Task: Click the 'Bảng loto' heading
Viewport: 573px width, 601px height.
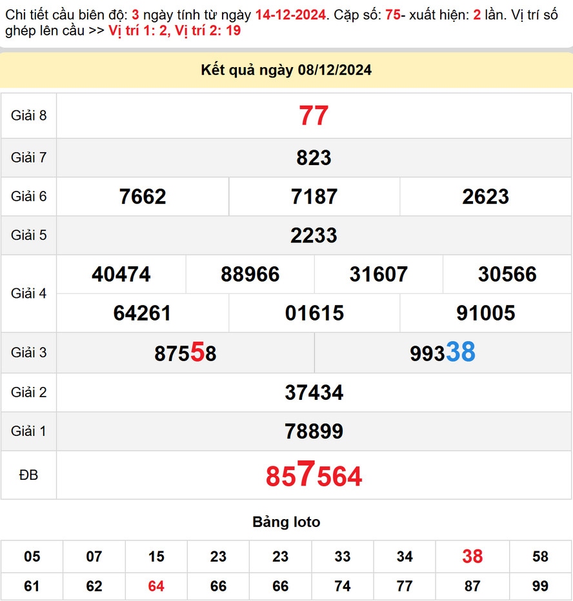Action: [x=286, y=522]
